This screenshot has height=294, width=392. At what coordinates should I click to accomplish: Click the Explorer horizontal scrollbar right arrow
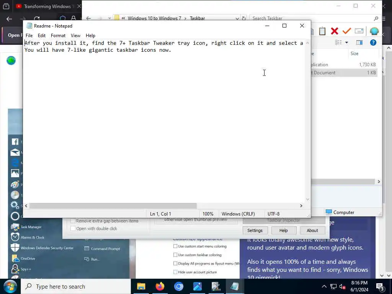coord(379,182)
